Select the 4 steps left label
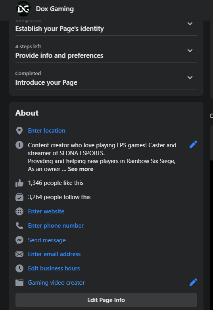 (x=28, y=46)
